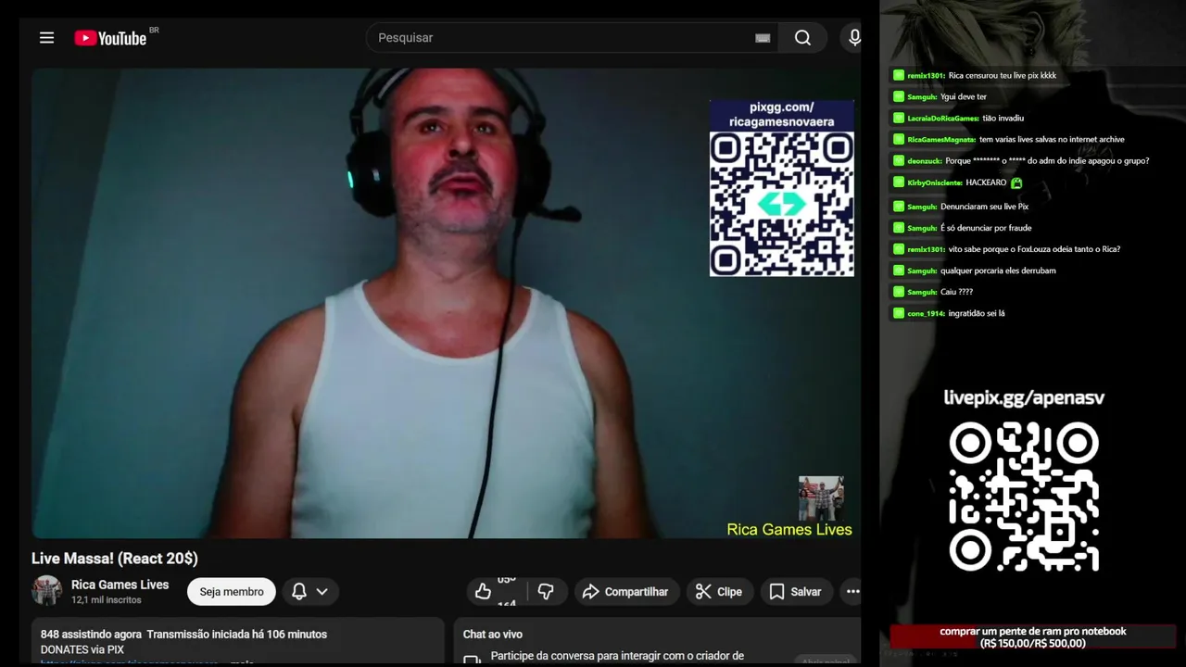The height and width of the screenshot is (667, 1186).
Task: Click the magnifier search button
Action: 802,38
